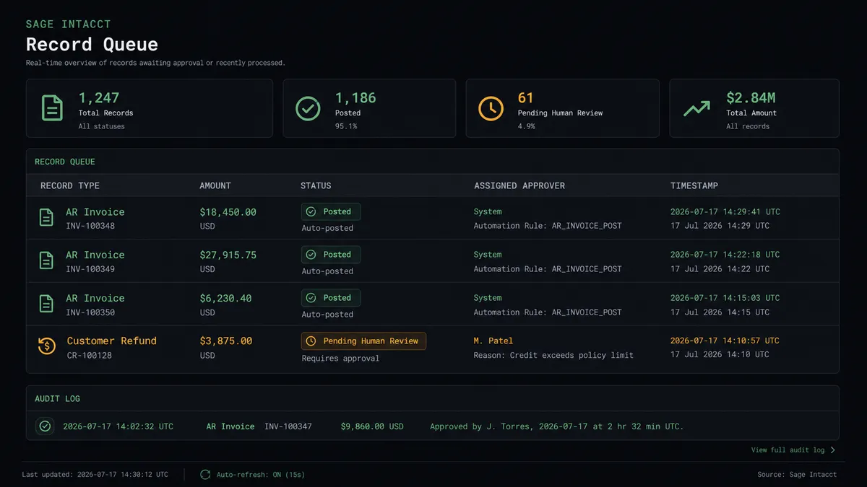Click the Total Amount trend arrow icon

(696, 108)
